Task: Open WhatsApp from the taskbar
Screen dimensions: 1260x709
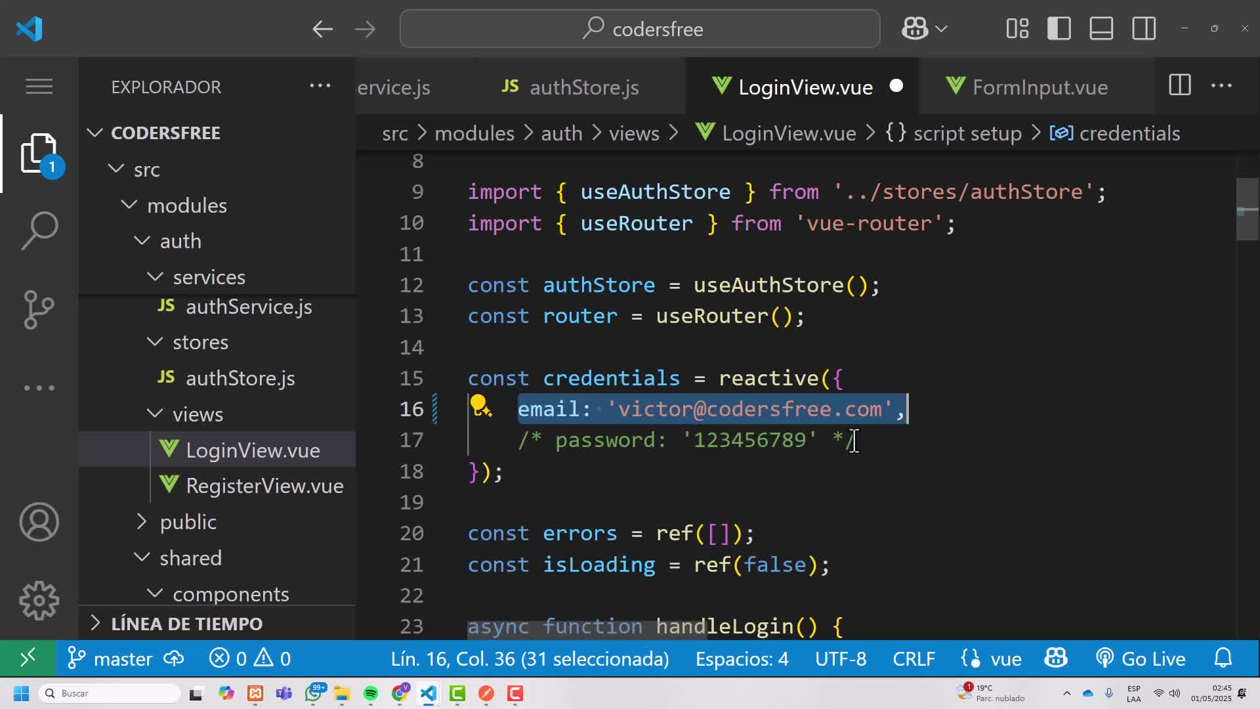Action: [314, 693]
